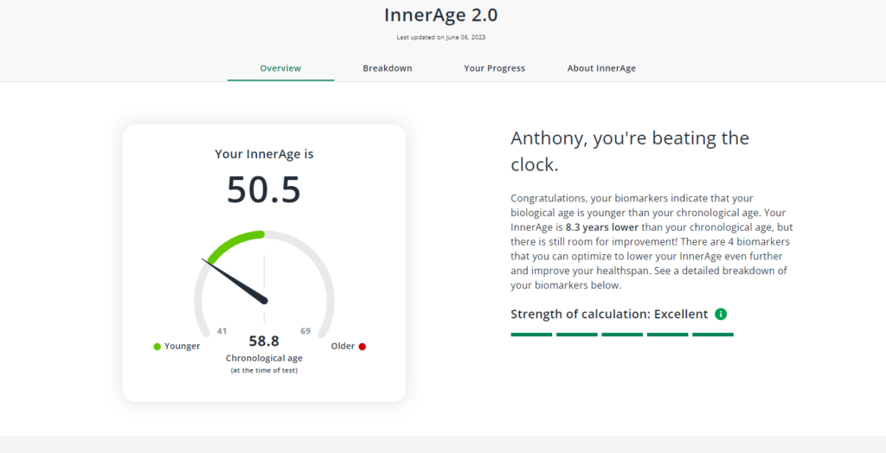Click the green Younger legend dot
The image size is (886, 453).
pos(157,347)
